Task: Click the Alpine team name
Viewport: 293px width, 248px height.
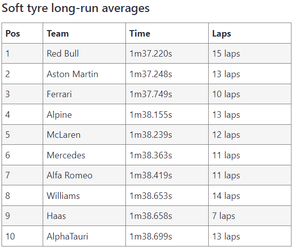Action: click(x=59, y=114)
